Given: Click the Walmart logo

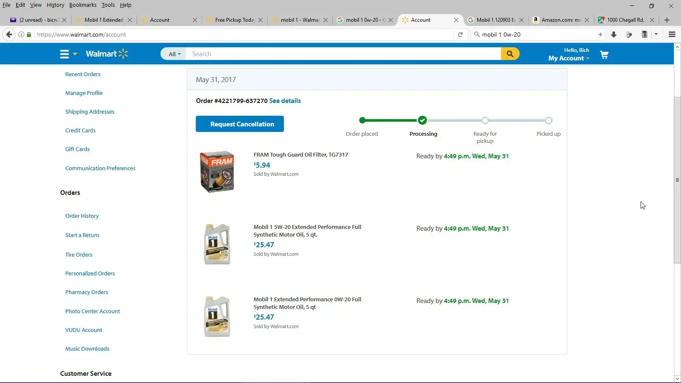Looking at the screenshot, I should point(107,54).
